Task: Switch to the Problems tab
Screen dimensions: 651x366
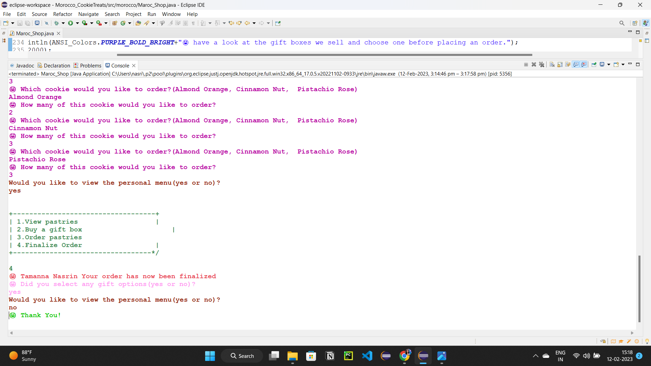Action: pyautogui.click(x=90, y=65)
